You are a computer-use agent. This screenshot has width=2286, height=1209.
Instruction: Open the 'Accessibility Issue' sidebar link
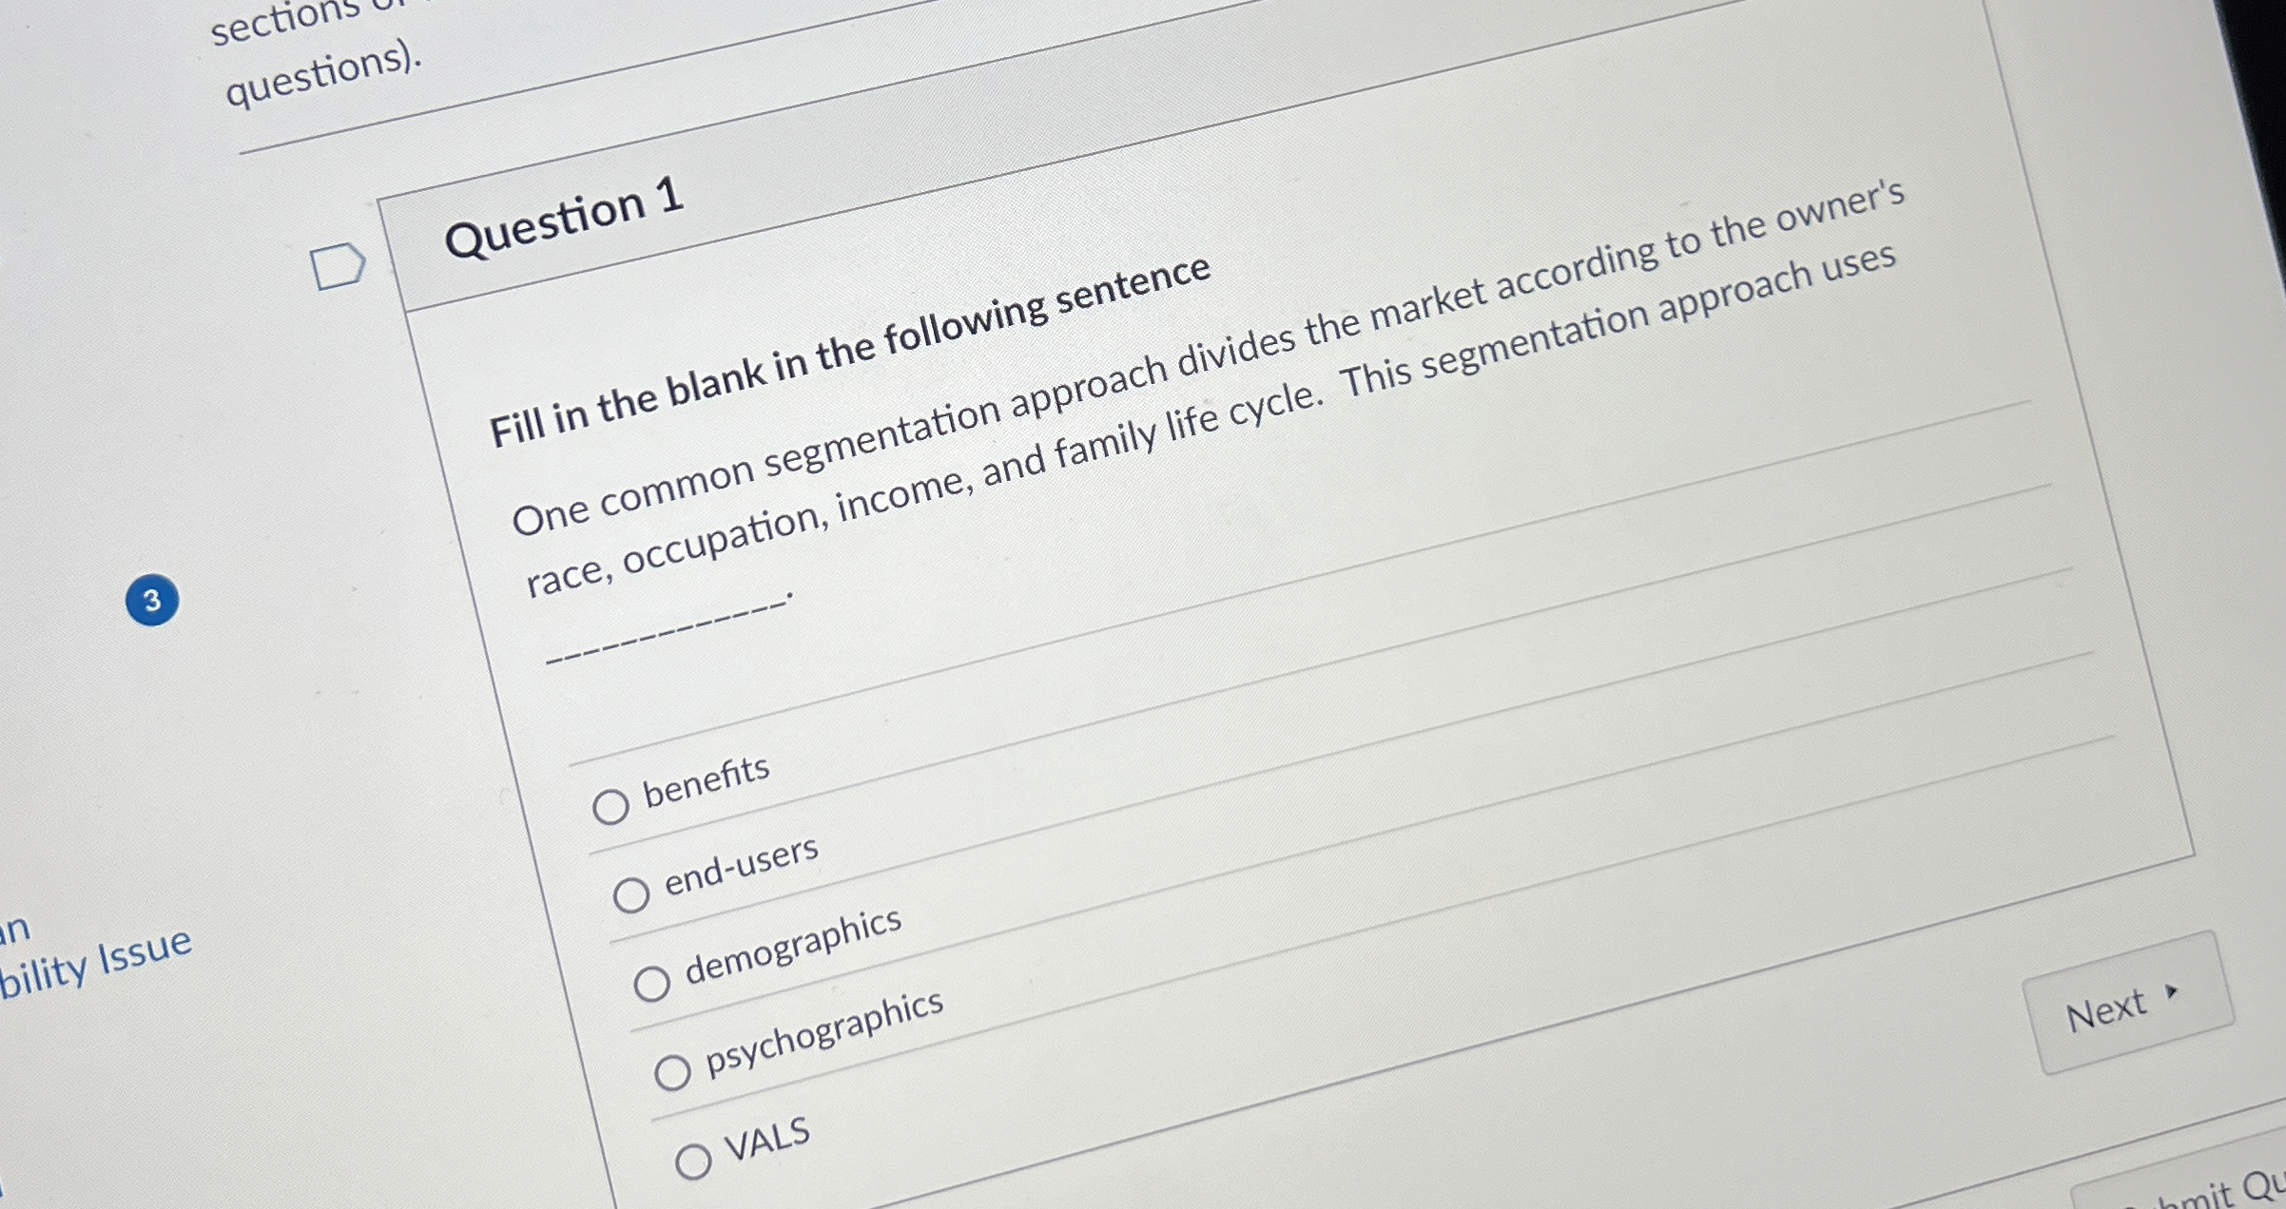tap(95, 965)
